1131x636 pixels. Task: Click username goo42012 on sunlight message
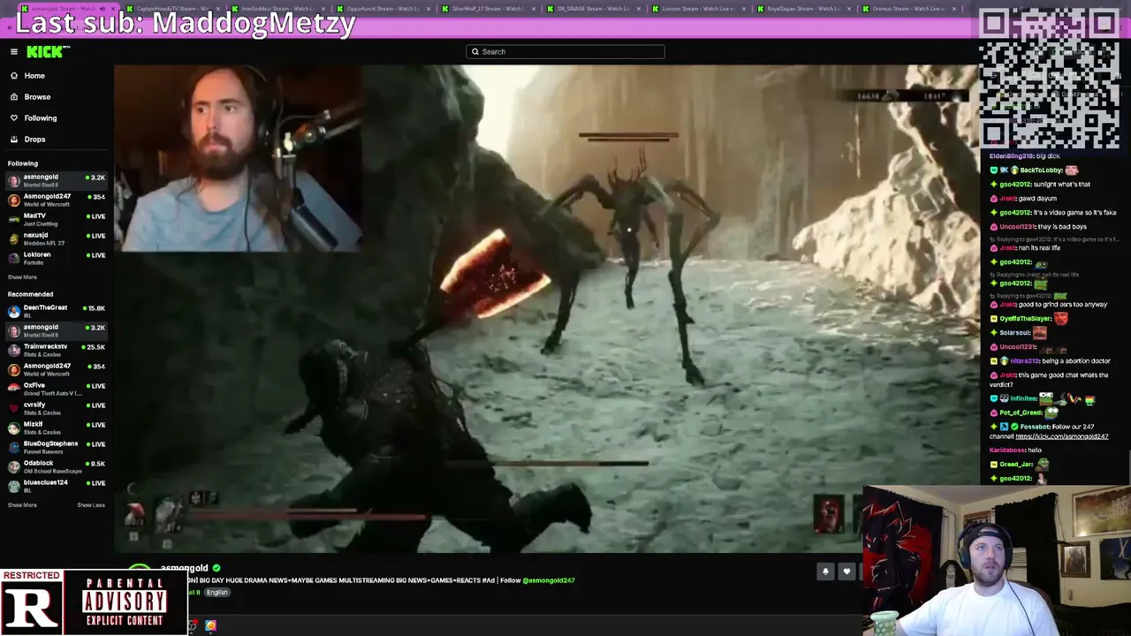coord(1015,185)
